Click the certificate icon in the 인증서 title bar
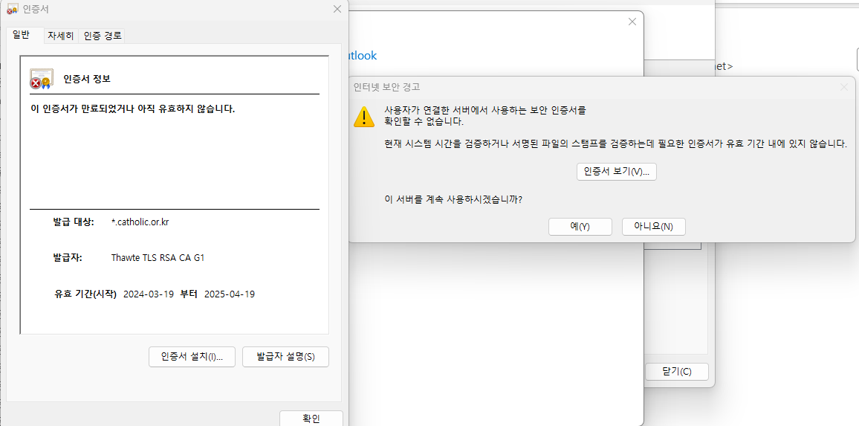Image resolution: width=859 pixels, height=426 pixels. pos(13,10)
